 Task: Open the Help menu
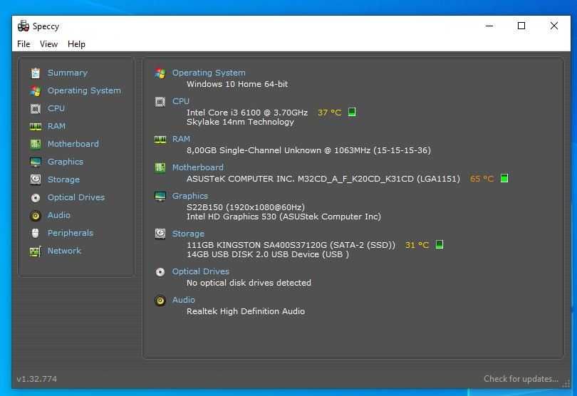pos(76,44)
